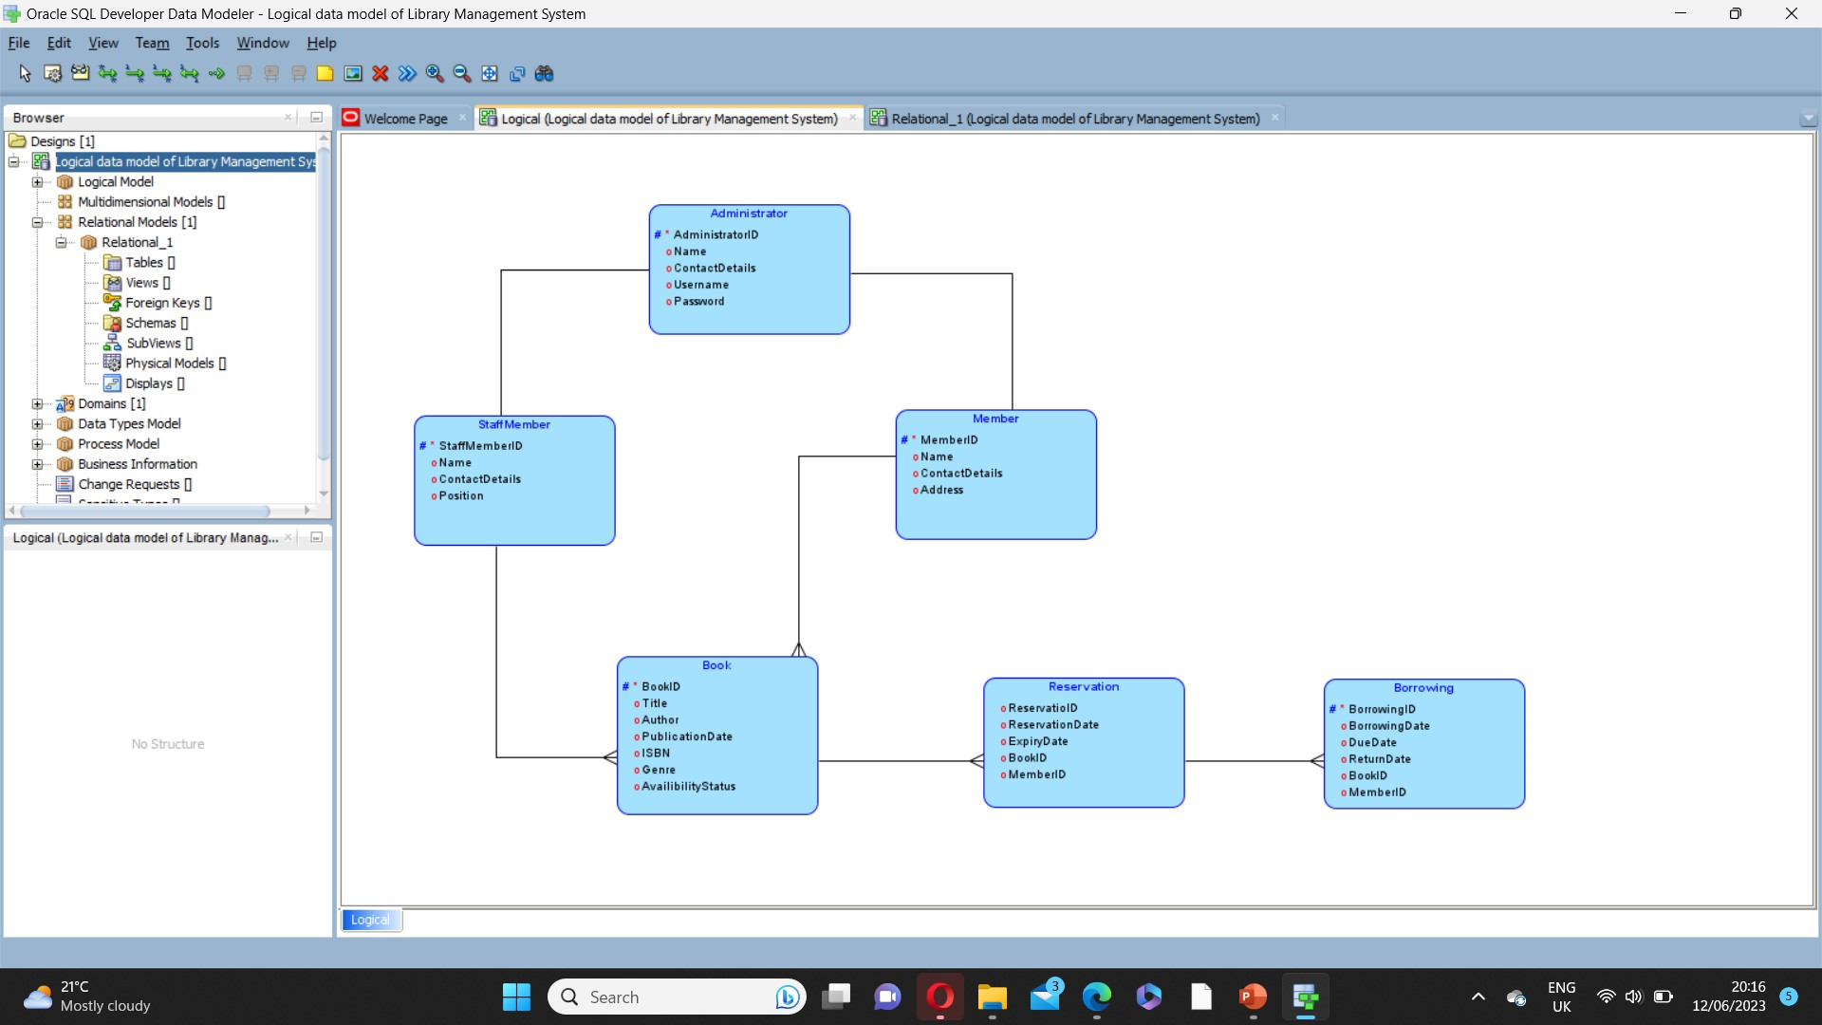The width and height of the screenshot is (1822, 1025).
Task: Expand the Logical Model tree node
Action: coord(37,182)
